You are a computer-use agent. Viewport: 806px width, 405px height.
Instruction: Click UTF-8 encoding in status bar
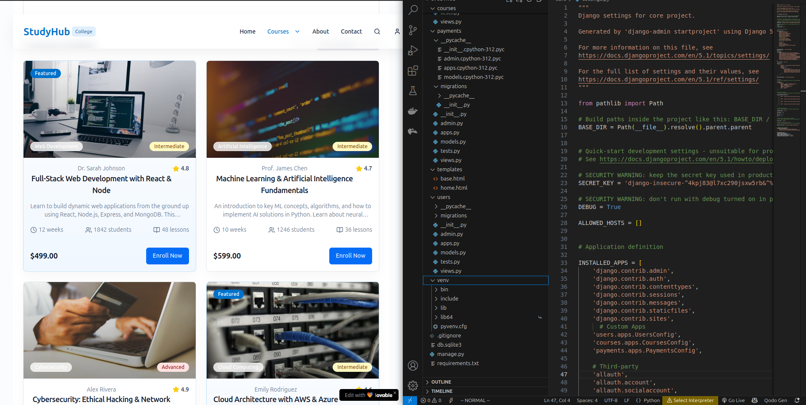pyautogui.click(x=611, y=400)
